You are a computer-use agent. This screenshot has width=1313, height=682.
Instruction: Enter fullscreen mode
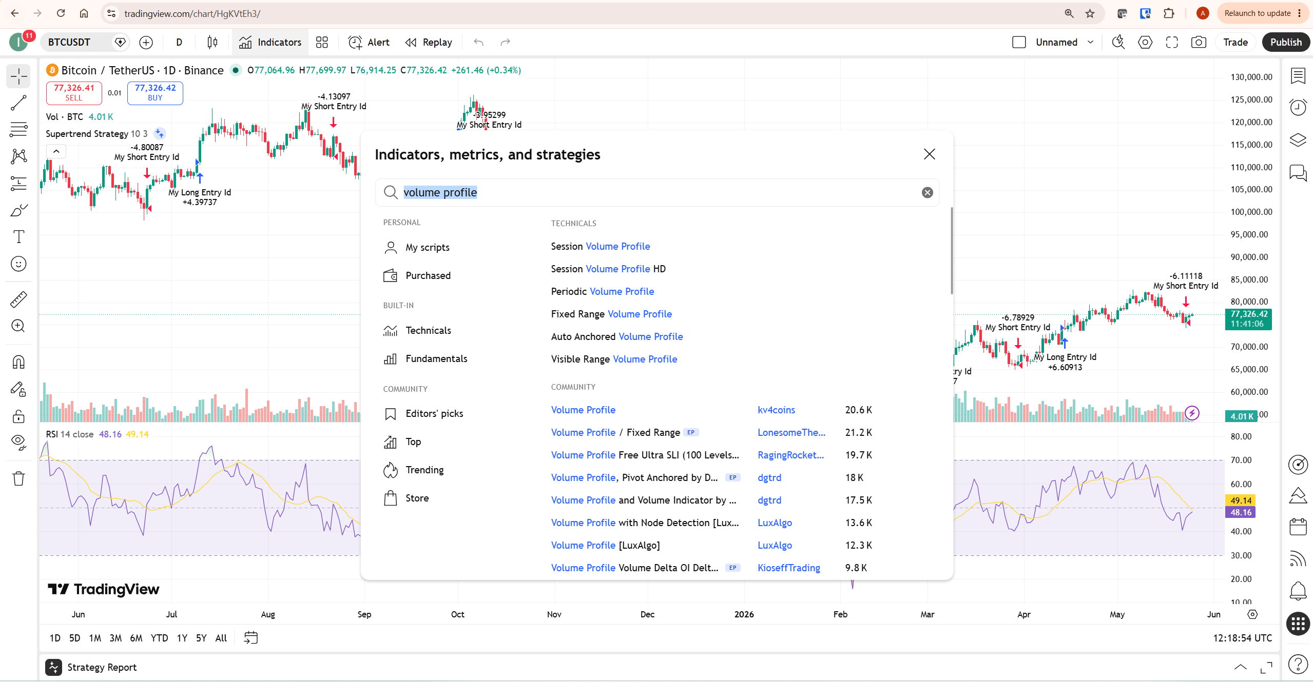pos(1172,43)
